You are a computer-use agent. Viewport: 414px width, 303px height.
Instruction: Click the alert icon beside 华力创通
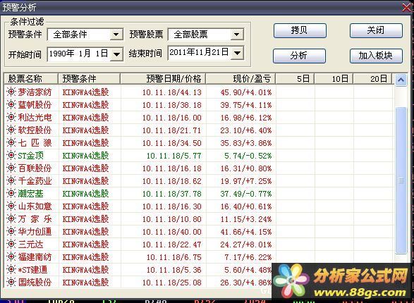pyautogui.click(x=11, y=231)
